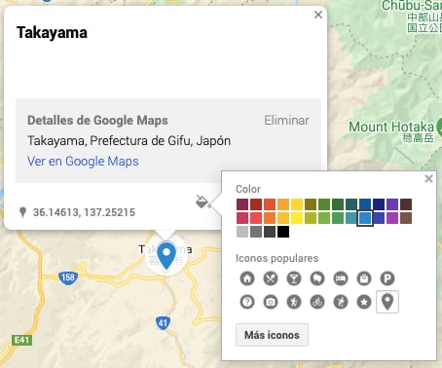Choose the parking P icon
Screen dimensions: 442x368
(x=387, y=278)
